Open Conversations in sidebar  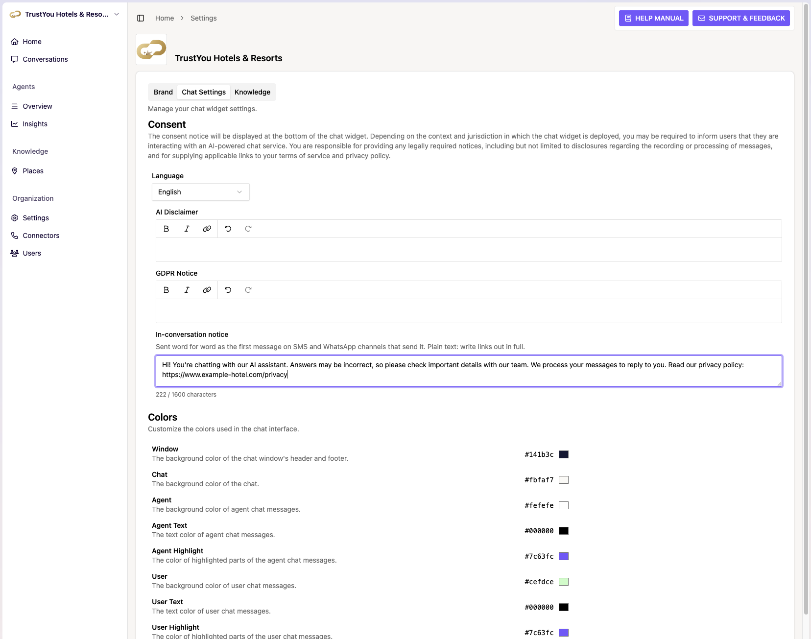[64, 59]
